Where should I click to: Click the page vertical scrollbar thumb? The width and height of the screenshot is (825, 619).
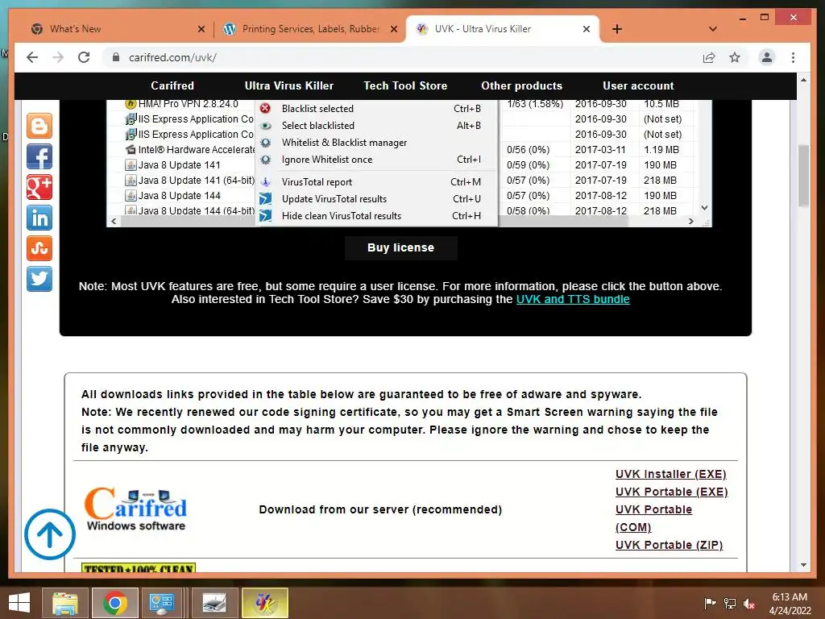click(x=803, y=176)
